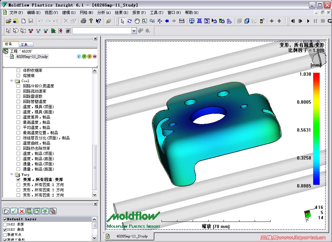Open the 报告(P) menu
Viewport: 332px width, 242px height.
139,12
